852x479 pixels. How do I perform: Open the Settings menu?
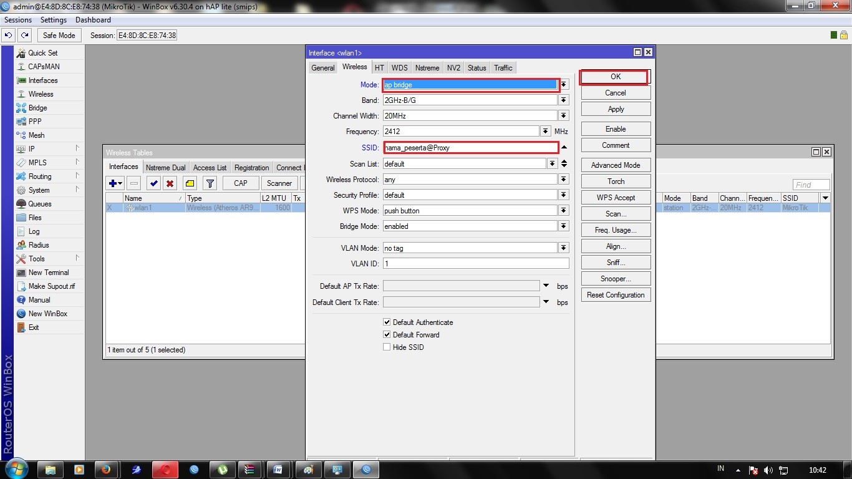click(x=54, y=20)
